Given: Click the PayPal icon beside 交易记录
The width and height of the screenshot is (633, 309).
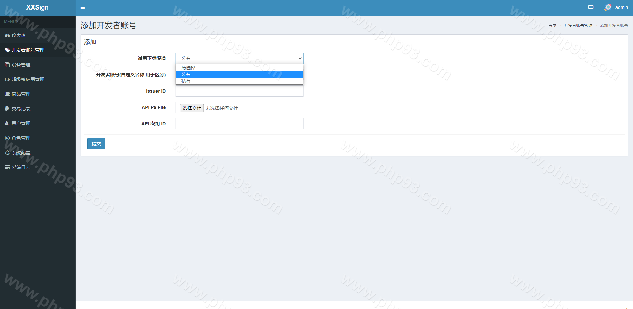Looking at the screenshot, I should coord(7,109).
